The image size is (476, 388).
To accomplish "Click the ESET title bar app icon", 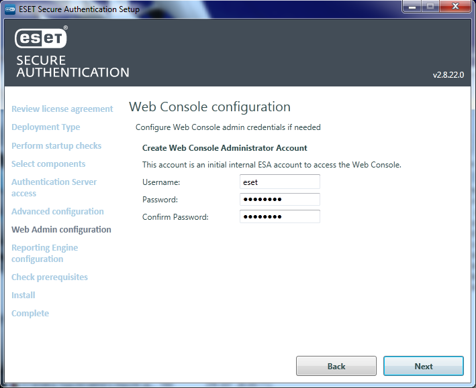I will pyautogui.click(x=10, y=9).
